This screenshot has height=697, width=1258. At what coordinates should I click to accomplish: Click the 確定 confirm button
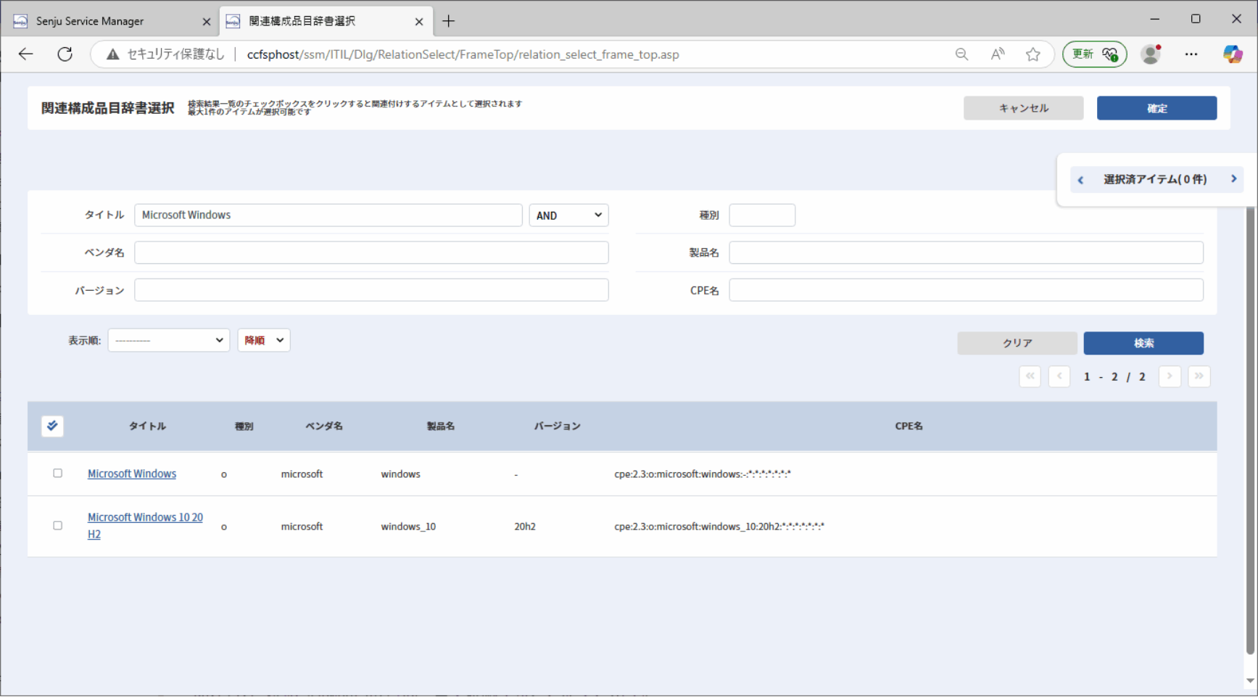(x=1156, y=108)
